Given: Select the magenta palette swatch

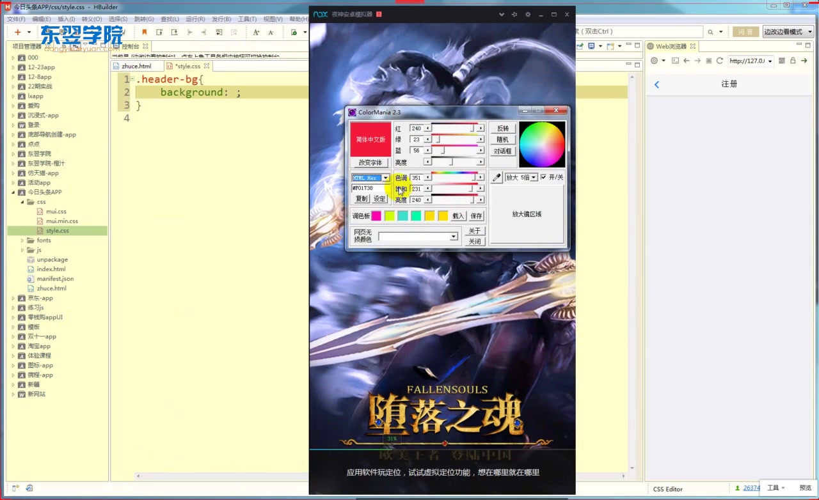Looking at the screenshot, I should (376, 215).
